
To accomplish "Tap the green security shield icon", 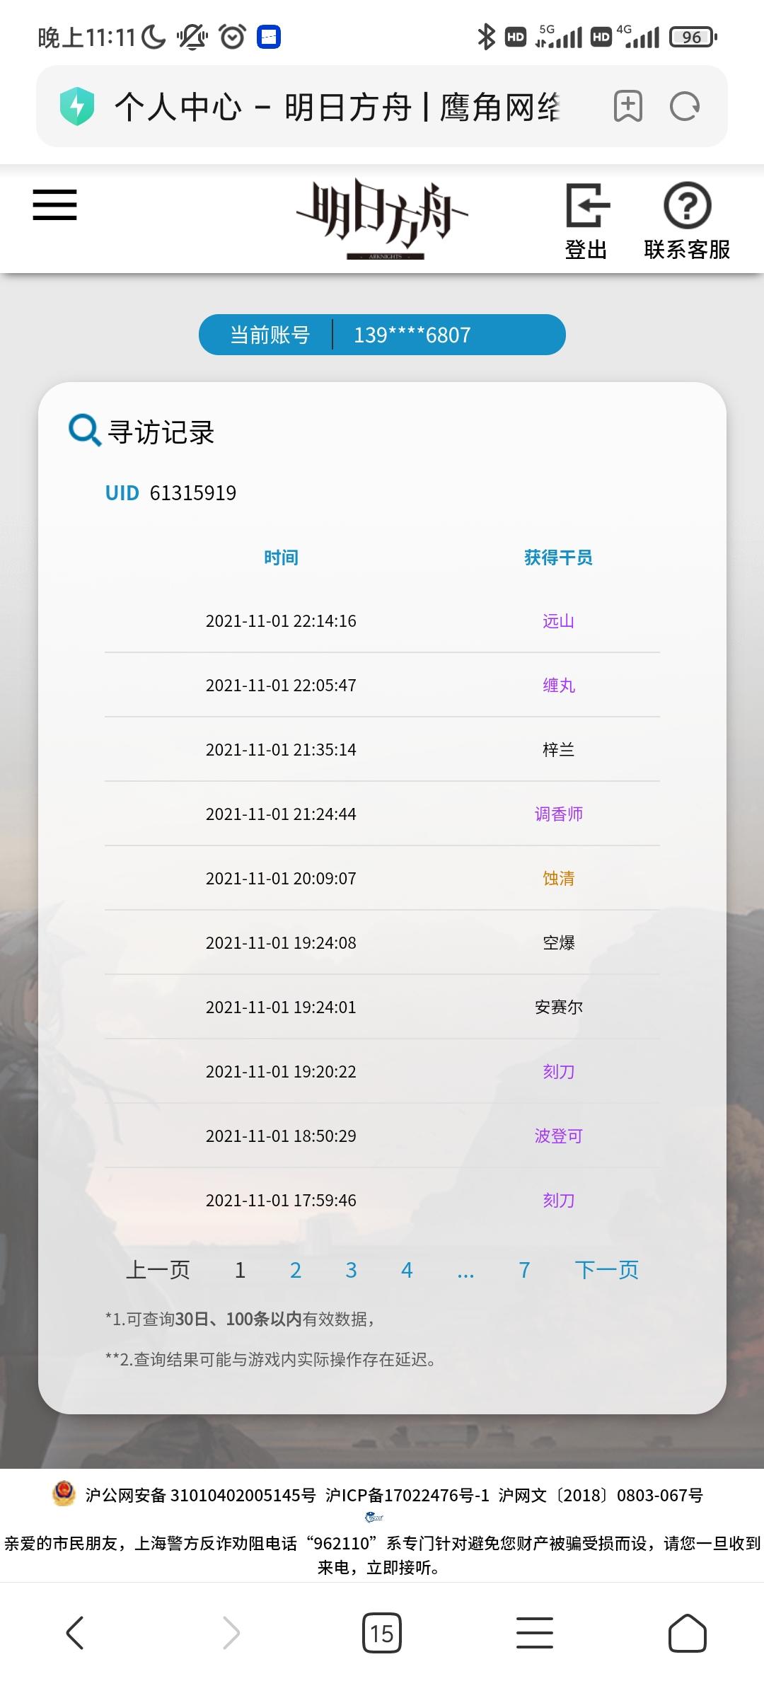I will point(77,107).
